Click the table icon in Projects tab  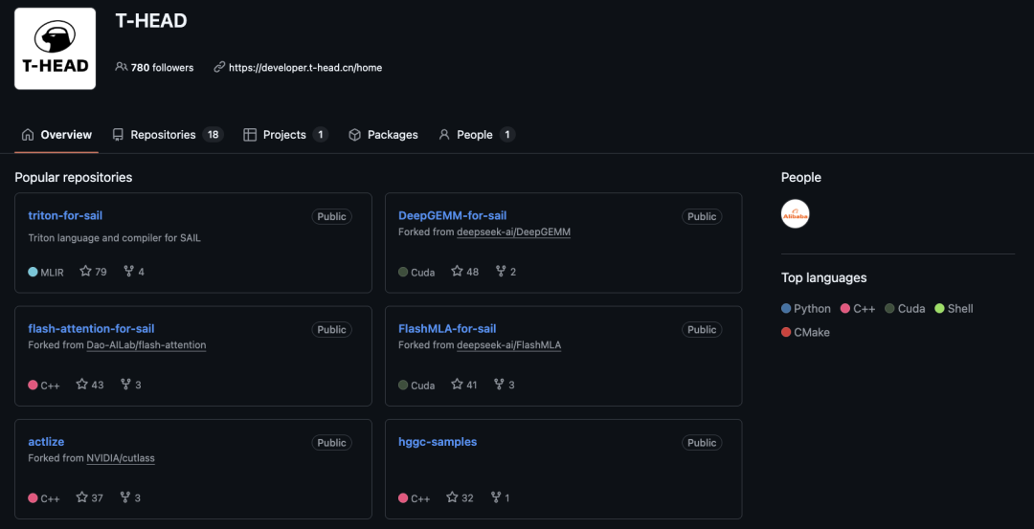point(250,135)
